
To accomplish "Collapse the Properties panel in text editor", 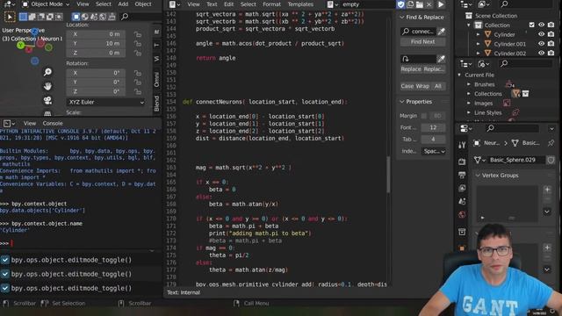I will pos(402,102).
